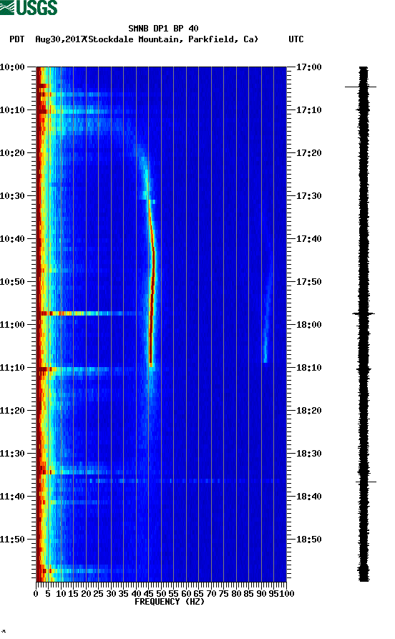Click the event marker tick near 18:37 on waveform
This screenshot has width=395, height=639.
[366, 482]
